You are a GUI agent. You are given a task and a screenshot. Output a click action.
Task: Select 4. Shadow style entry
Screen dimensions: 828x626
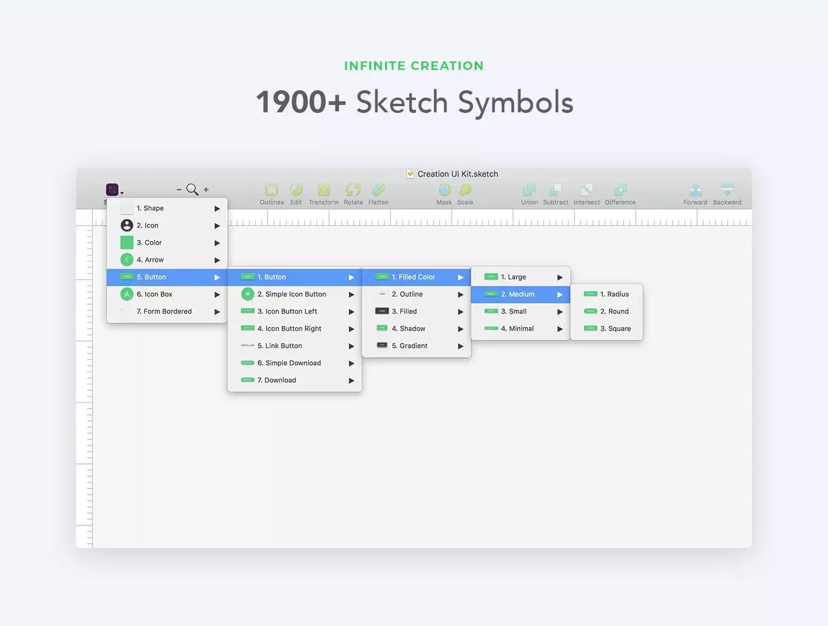tap(416, 328)
